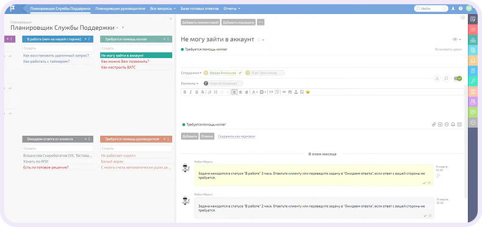Viewport: 482px width, 227px height.
Task: Collapse the 'В работе' column
Action: [86, 39]
